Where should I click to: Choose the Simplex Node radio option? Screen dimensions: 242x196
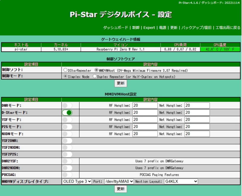pyautogui.click(x=65, y=76)
